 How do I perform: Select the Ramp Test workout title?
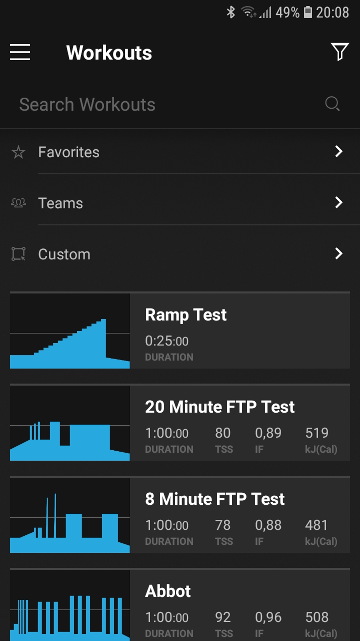[186, 315]
